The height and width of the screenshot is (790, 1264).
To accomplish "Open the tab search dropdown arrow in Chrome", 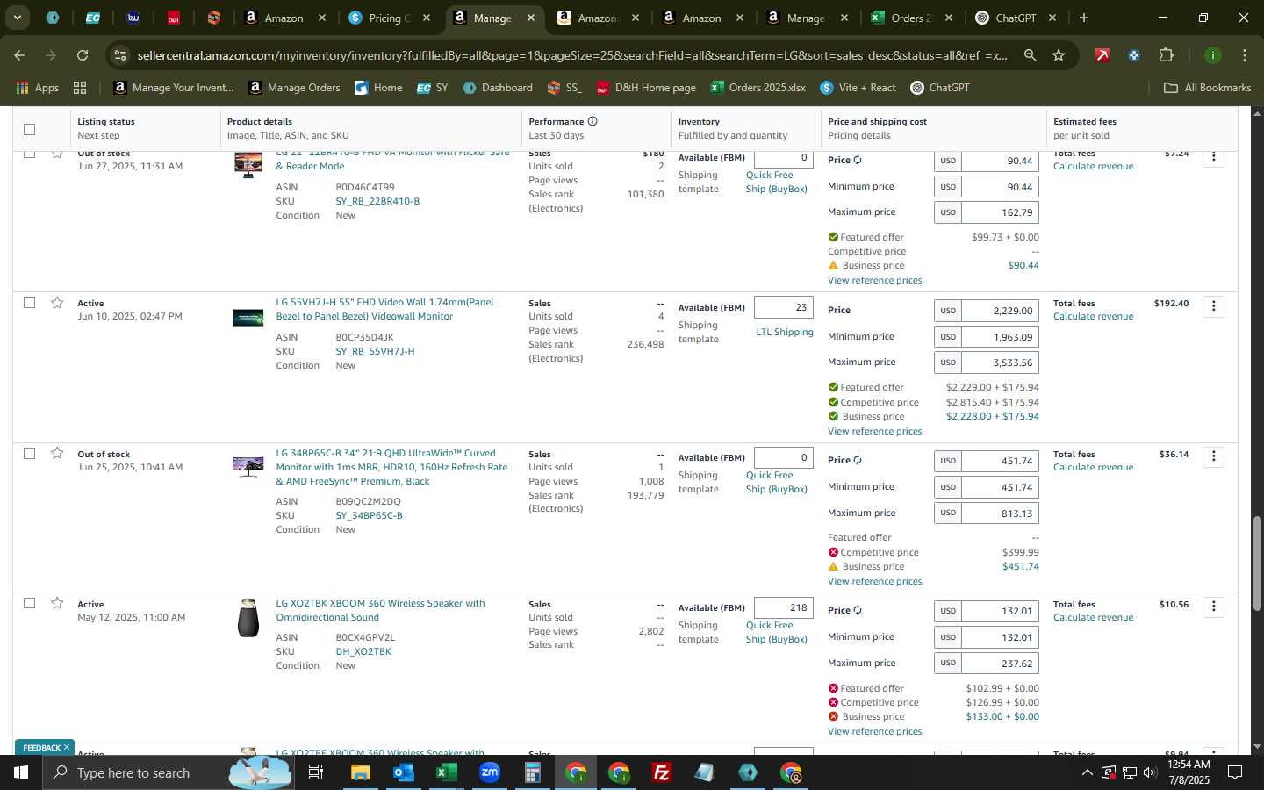I will [17, 18].
